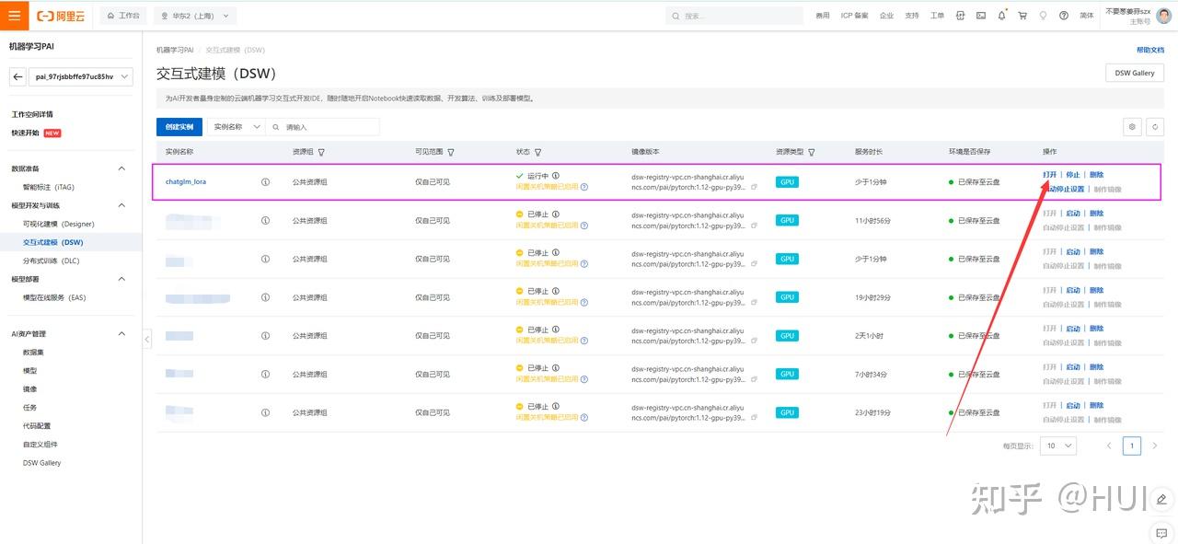1178x544 pixels.
Task: Open 自定义组件 in sidebar
Action: coord(40,444)
